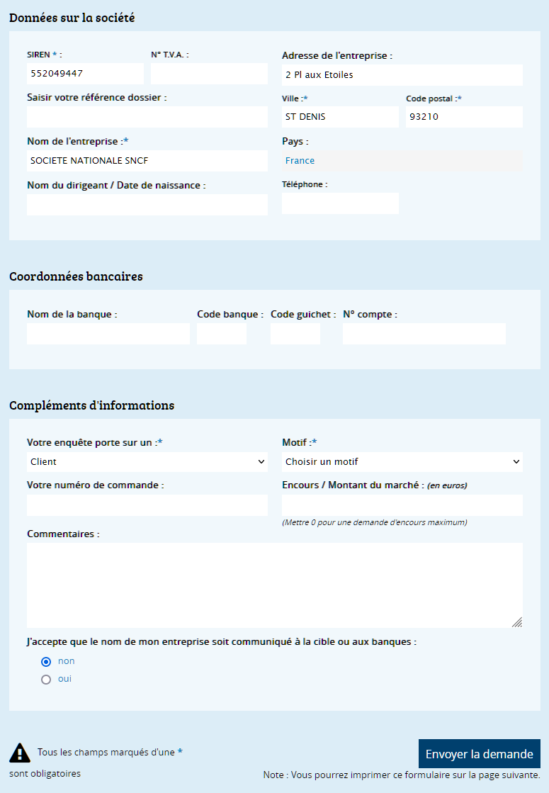Click the France country field
This screenshot has height=793, width=549.
coord(402,161)
